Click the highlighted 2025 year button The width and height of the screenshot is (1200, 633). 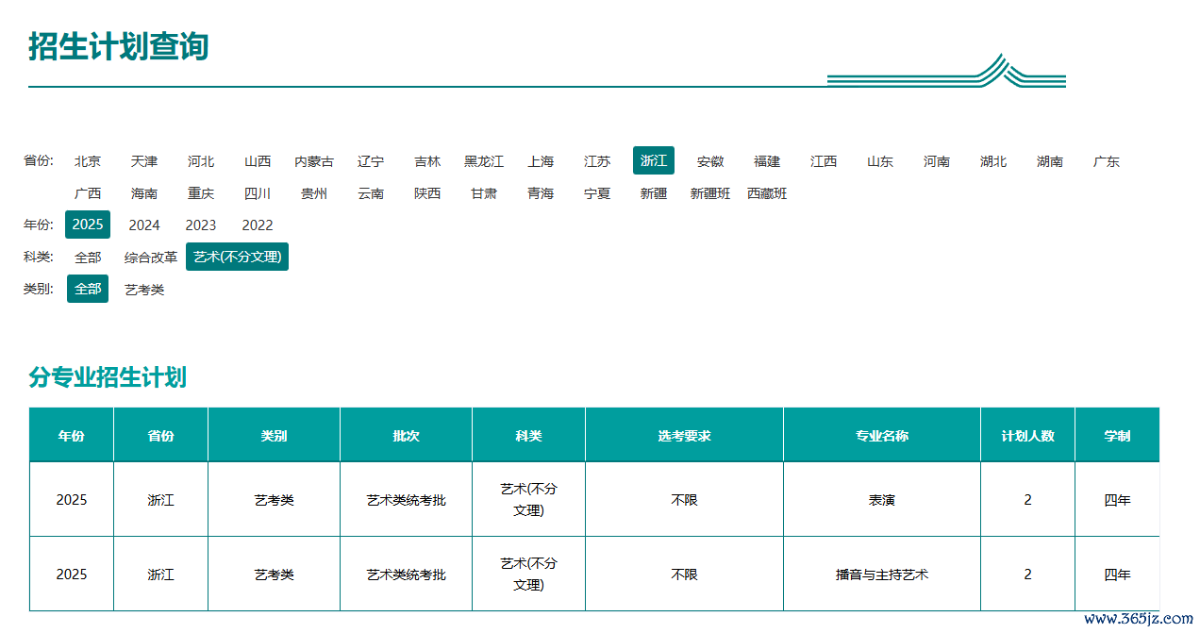(x=88, y=225)
